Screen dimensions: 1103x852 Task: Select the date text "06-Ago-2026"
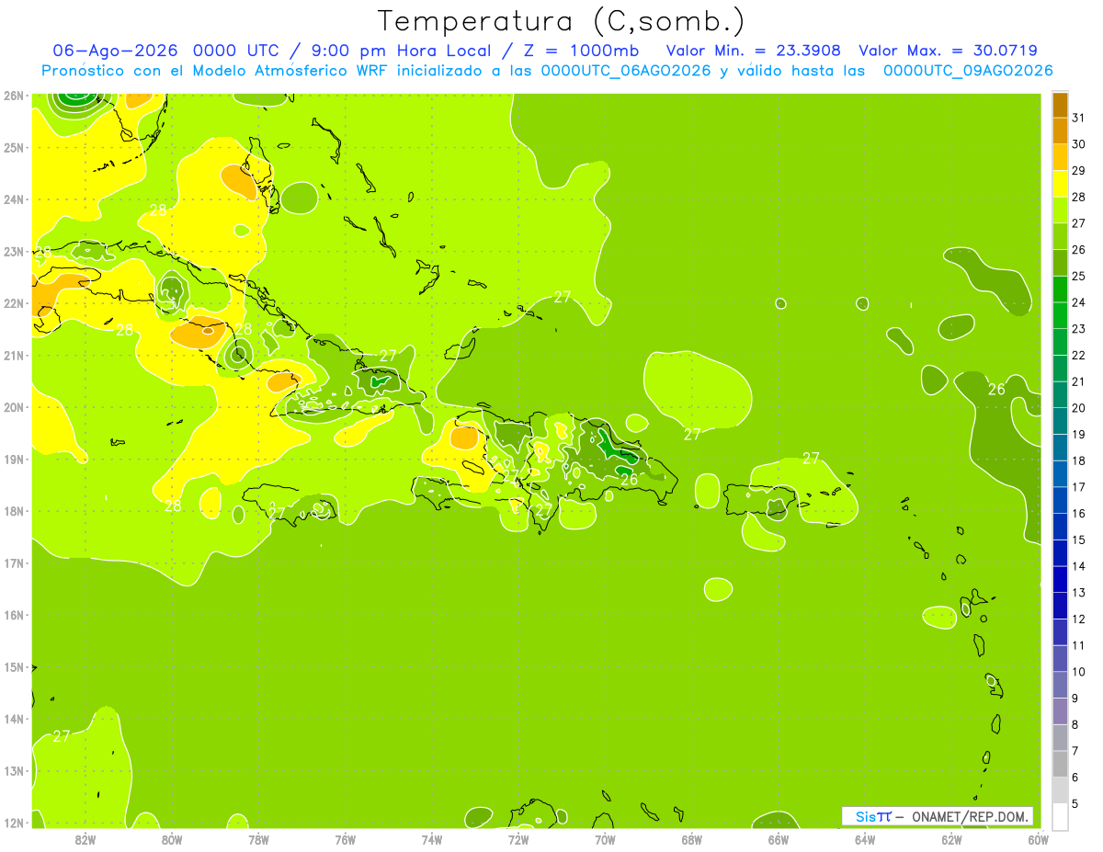pyautogui.click(x=114, y=51)
